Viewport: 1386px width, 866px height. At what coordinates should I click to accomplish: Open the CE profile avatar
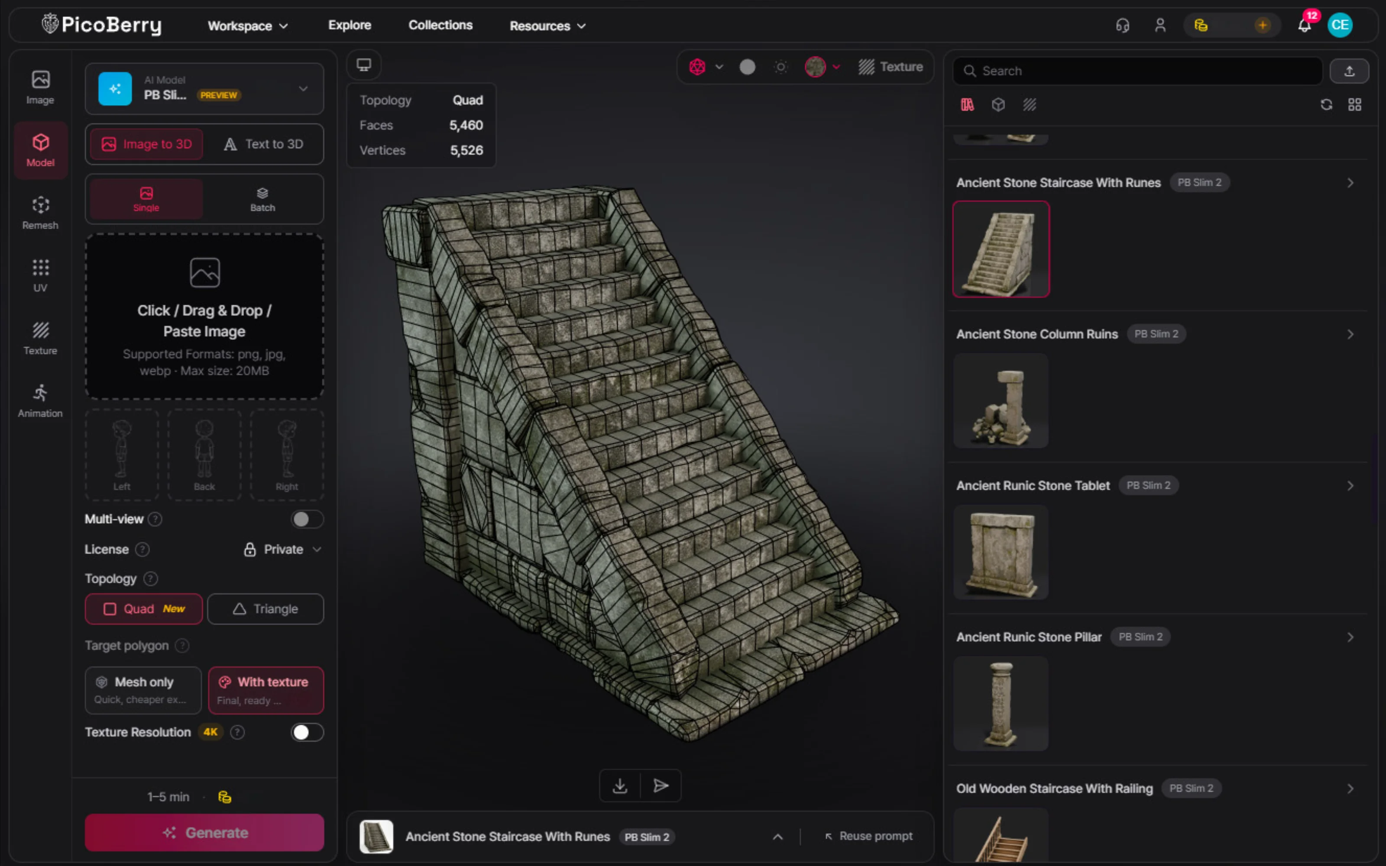pyautogui.click(x=1340, y=25)
